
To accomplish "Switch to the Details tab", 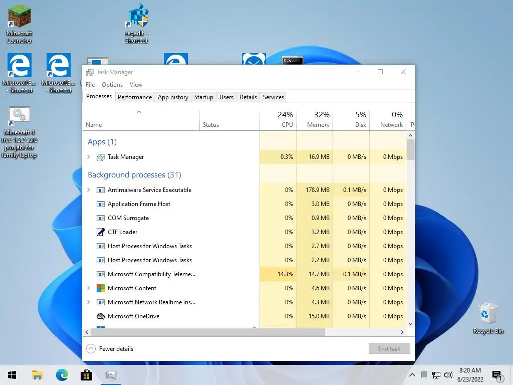I will click(x=248, y=97).
